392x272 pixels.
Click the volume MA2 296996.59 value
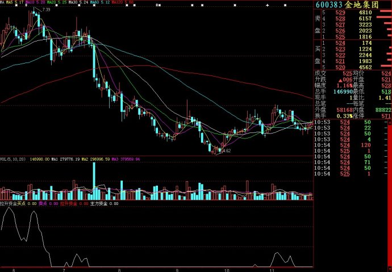pyautogui.click(x=96, y=159)
